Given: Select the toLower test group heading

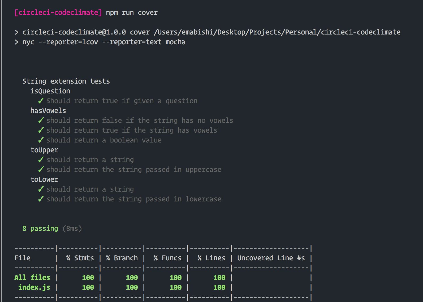Looking at the screenshot, I should click(44, 179).
